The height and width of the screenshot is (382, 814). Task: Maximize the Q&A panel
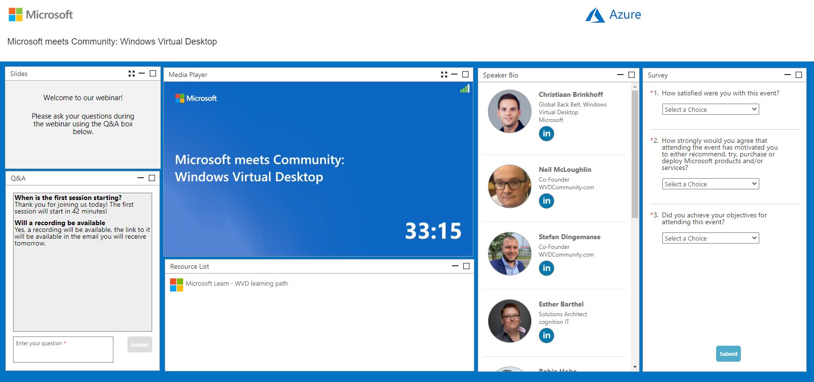pyautogui.click(x=152, y=178)
